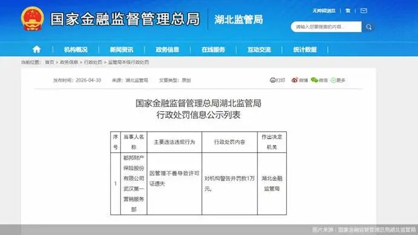This screenshot has height=235, width=418.
Task: Click 无障碍浏览 link at top
Action: [324, 11]
